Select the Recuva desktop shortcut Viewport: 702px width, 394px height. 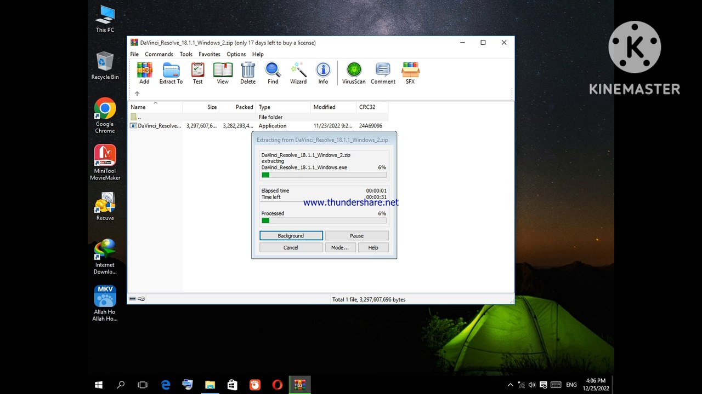pos(105,206)
